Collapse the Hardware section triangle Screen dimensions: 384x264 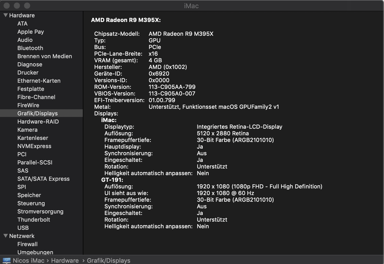click(6, 15)
